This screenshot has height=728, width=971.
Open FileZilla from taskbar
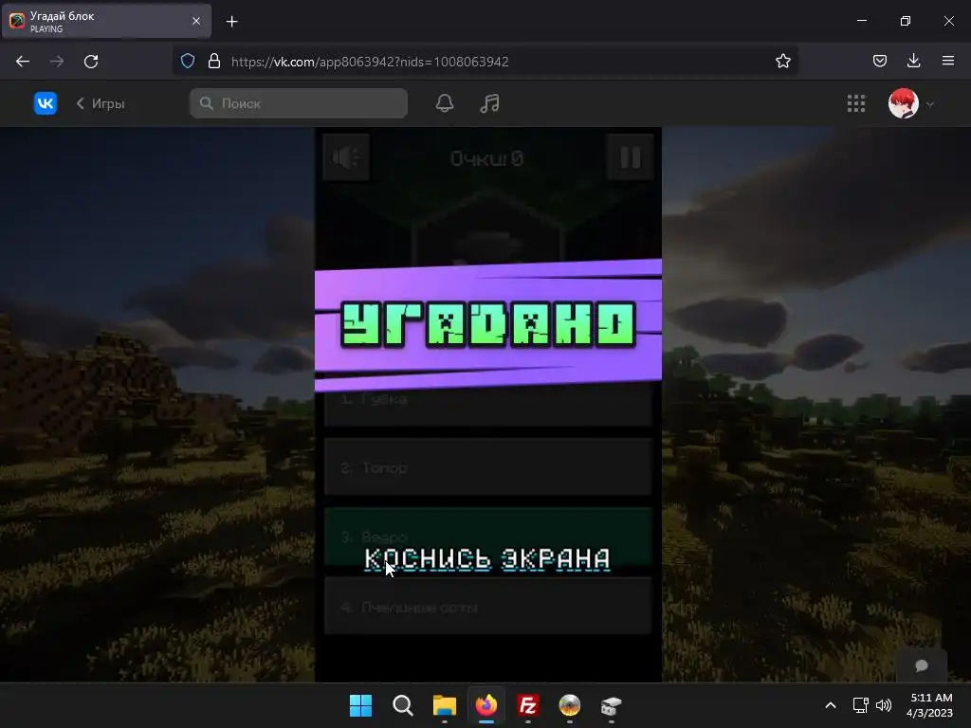[527, 705]
